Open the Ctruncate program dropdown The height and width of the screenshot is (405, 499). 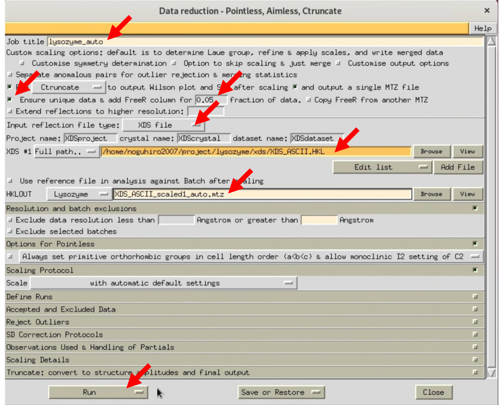click(x=69, y=87)
